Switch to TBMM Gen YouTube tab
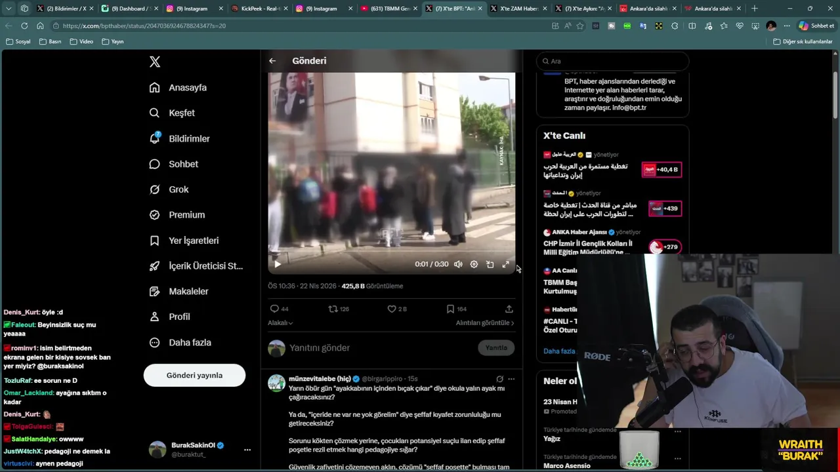840x472 pixels. (388, 9)
